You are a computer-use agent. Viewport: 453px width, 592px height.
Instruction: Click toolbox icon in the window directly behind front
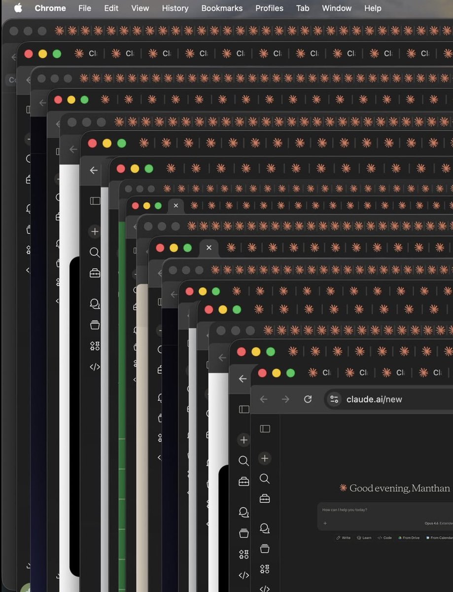point(244,481)
